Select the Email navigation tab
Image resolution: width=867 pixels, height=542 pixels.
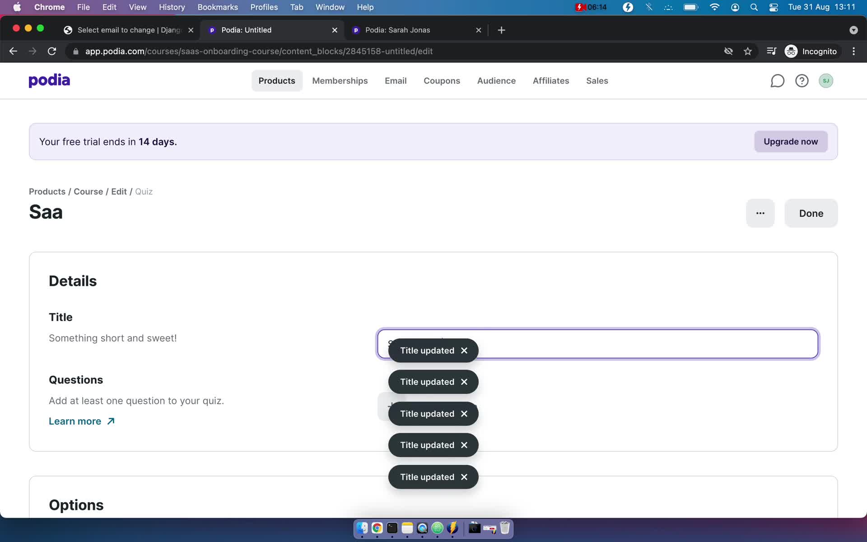point(395,80)
